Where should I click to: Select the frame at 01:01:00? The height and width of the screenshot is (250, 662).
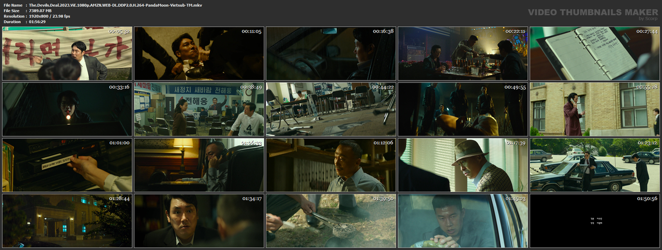pyautogui.click(x=67, y=165)
